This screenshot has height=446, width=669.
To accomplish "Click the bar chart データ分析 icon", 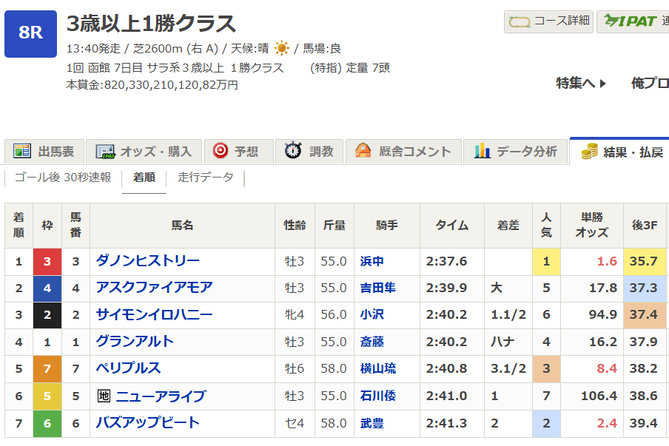I will coord(482,150).
